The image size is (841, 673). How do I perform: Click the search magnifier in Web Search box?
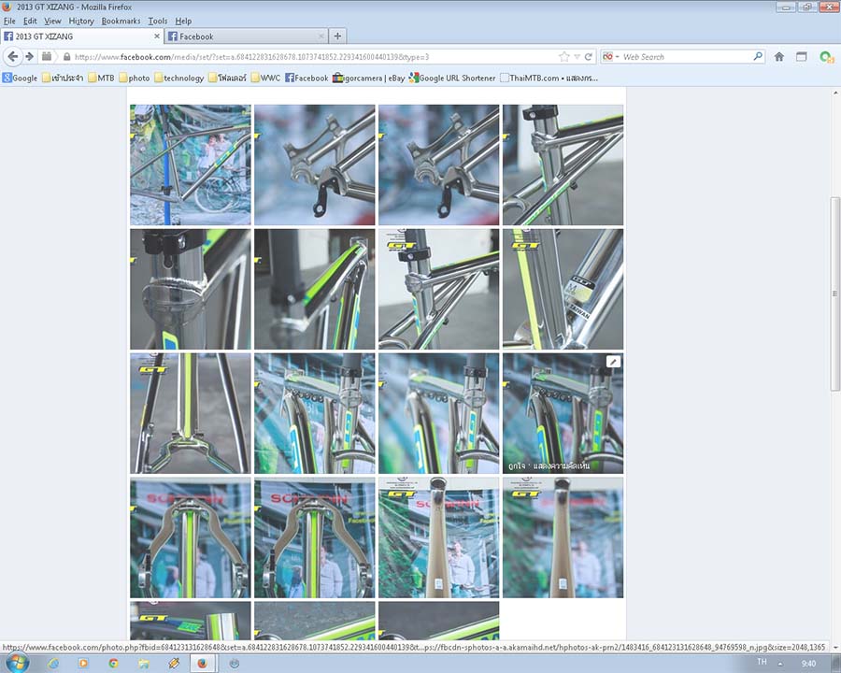[x=757, y=56]
